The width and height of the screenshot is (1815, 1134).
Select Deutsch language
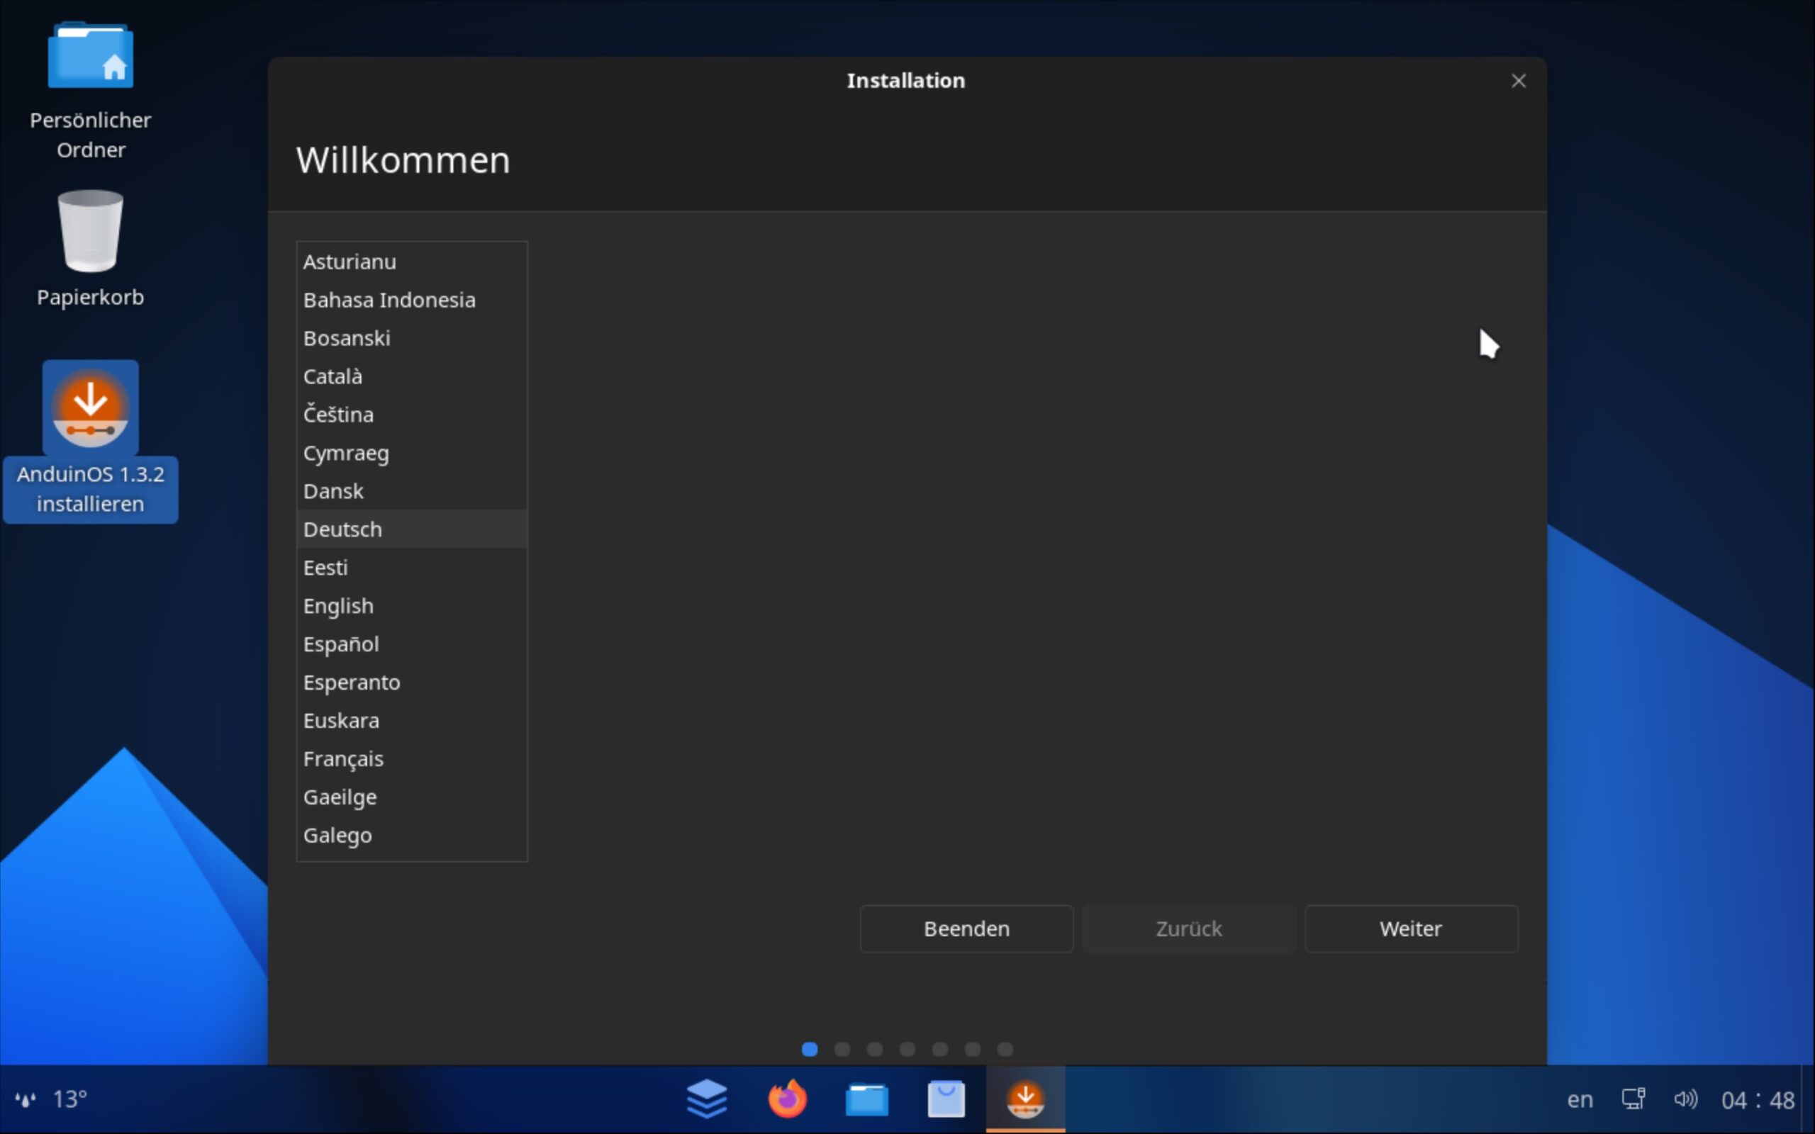[413, 529]
